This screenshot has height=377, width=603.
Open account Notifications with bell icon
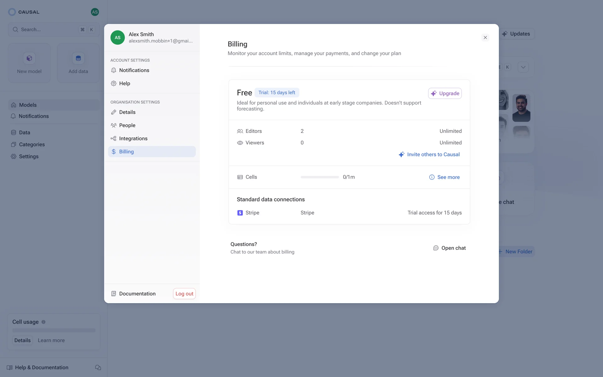pyautogui.click(x=134, y=70)
